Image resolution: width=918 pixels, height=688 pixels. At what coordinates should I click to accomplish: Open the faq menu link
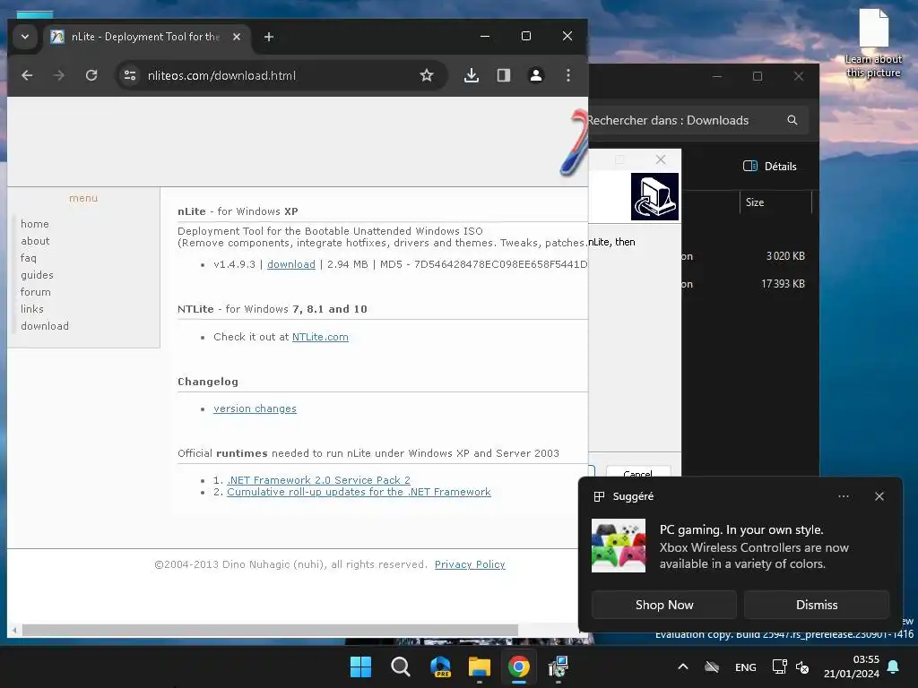tap(28, 258)
